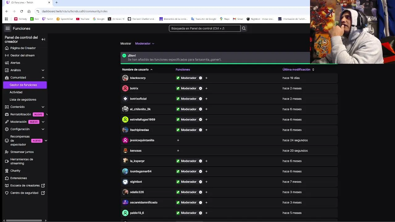
Task: Toggle the Moderador checkbox for botrixoficial
Action: (x=178, y=99)
